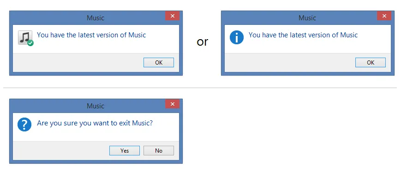This screenshot has width=407, height=178.
Task: Click the latest version message beside music note icon
Action: (x=91, y=35)
